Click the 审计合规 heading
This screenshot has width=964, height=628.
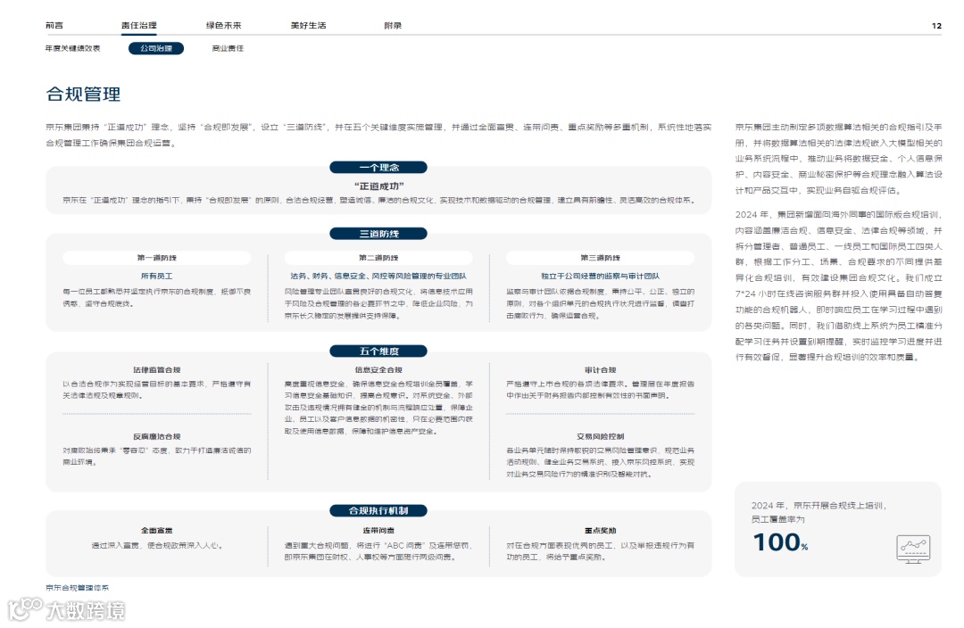600,369
